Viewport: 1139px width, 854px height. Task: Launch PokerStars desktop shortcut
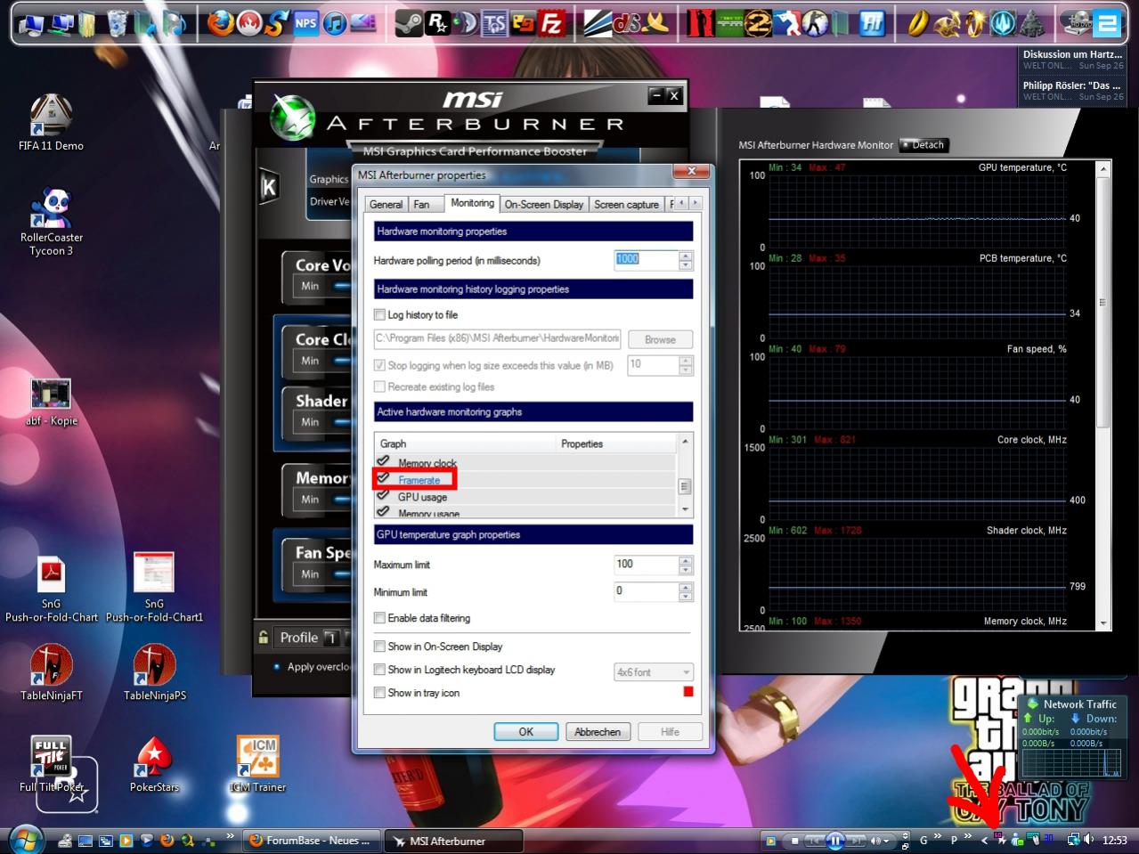(x=154, y=764)
